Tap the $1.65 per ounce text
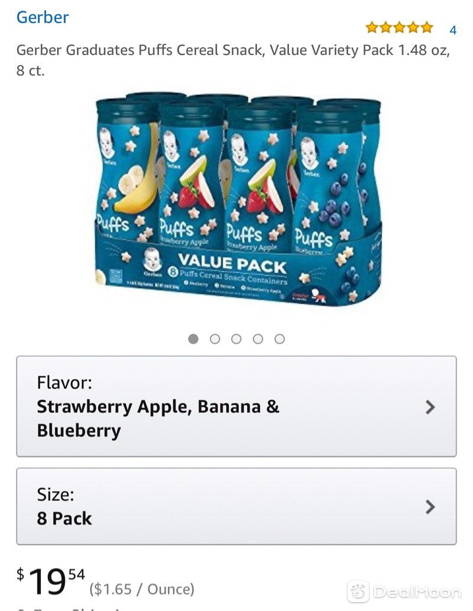This screenshot has width=473, height=611. pyautogui.click(x=141, y=589)
